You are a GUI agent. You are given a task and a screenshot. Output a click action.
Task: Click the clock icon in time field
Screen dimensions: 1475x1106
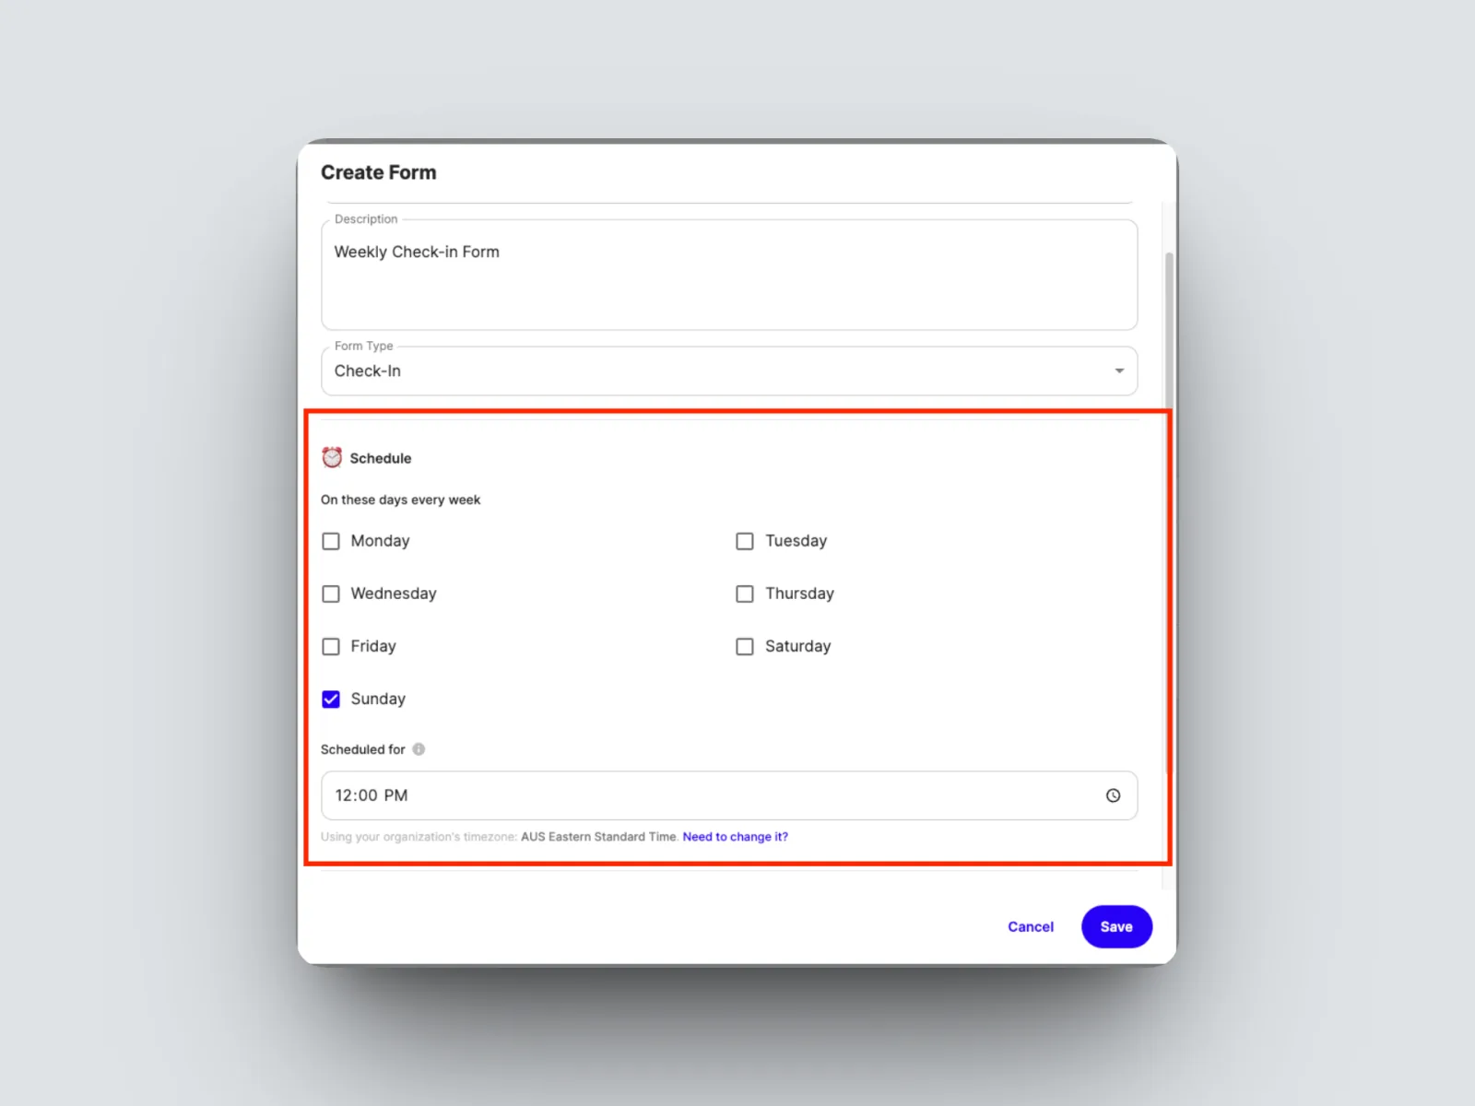(x=1113, y=795)
